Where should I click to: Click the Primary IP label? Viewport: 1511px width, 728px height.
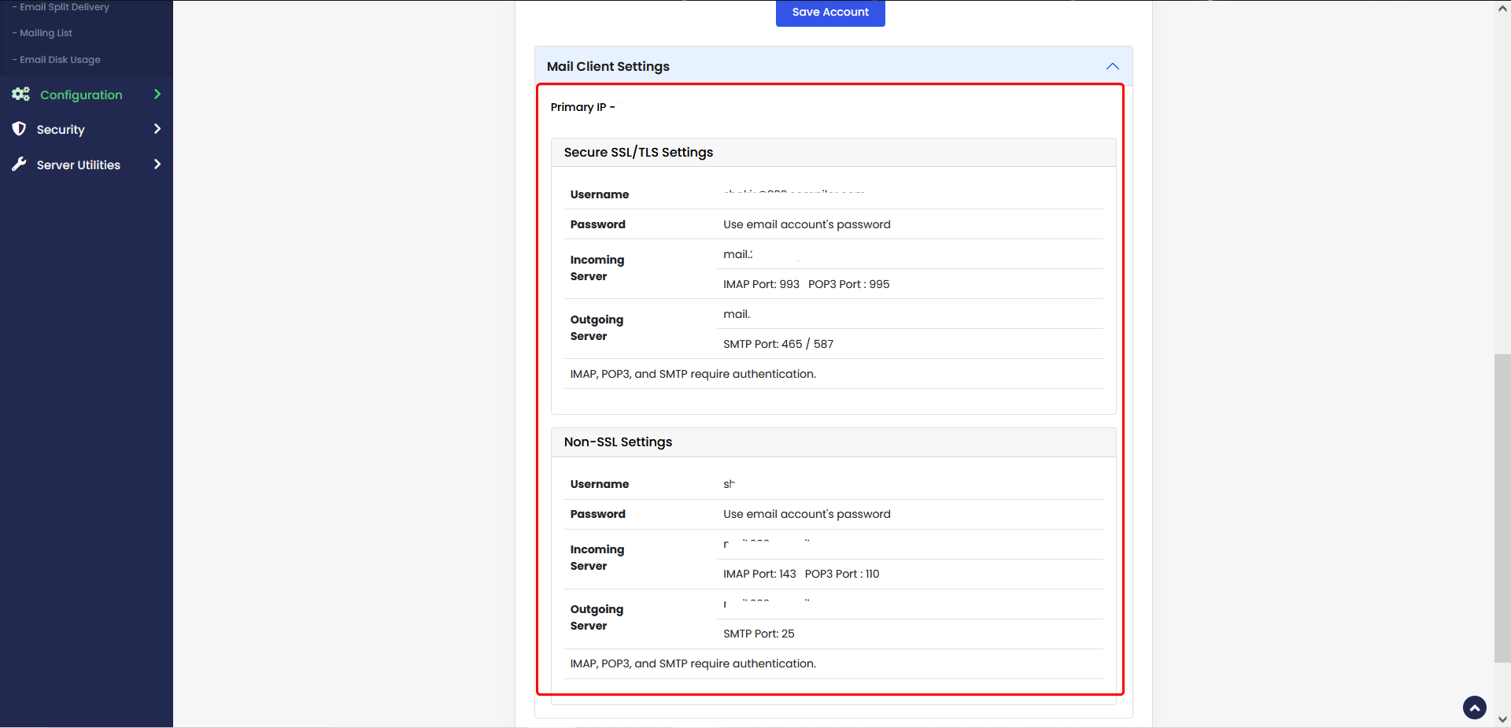[582, 107]
